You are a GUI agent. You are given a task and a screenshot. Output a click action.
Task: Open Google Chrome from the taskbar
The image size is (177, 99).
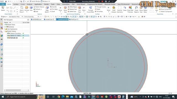pyautogui.click(x=59, y=97)
